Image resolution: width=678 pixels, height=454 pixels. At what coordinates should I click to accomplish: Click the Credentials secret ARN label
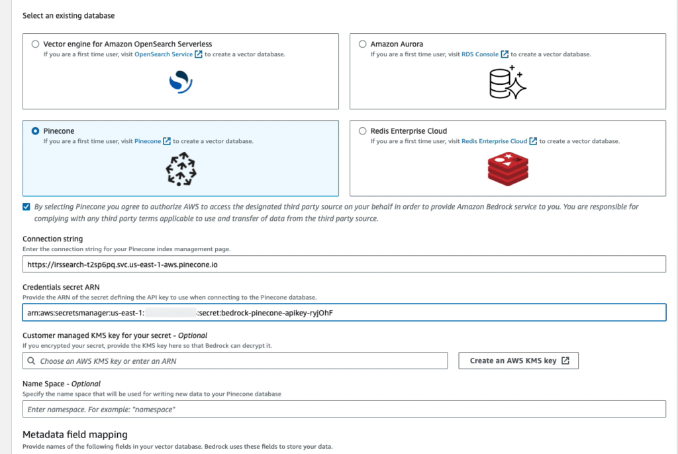pos(61,288)
